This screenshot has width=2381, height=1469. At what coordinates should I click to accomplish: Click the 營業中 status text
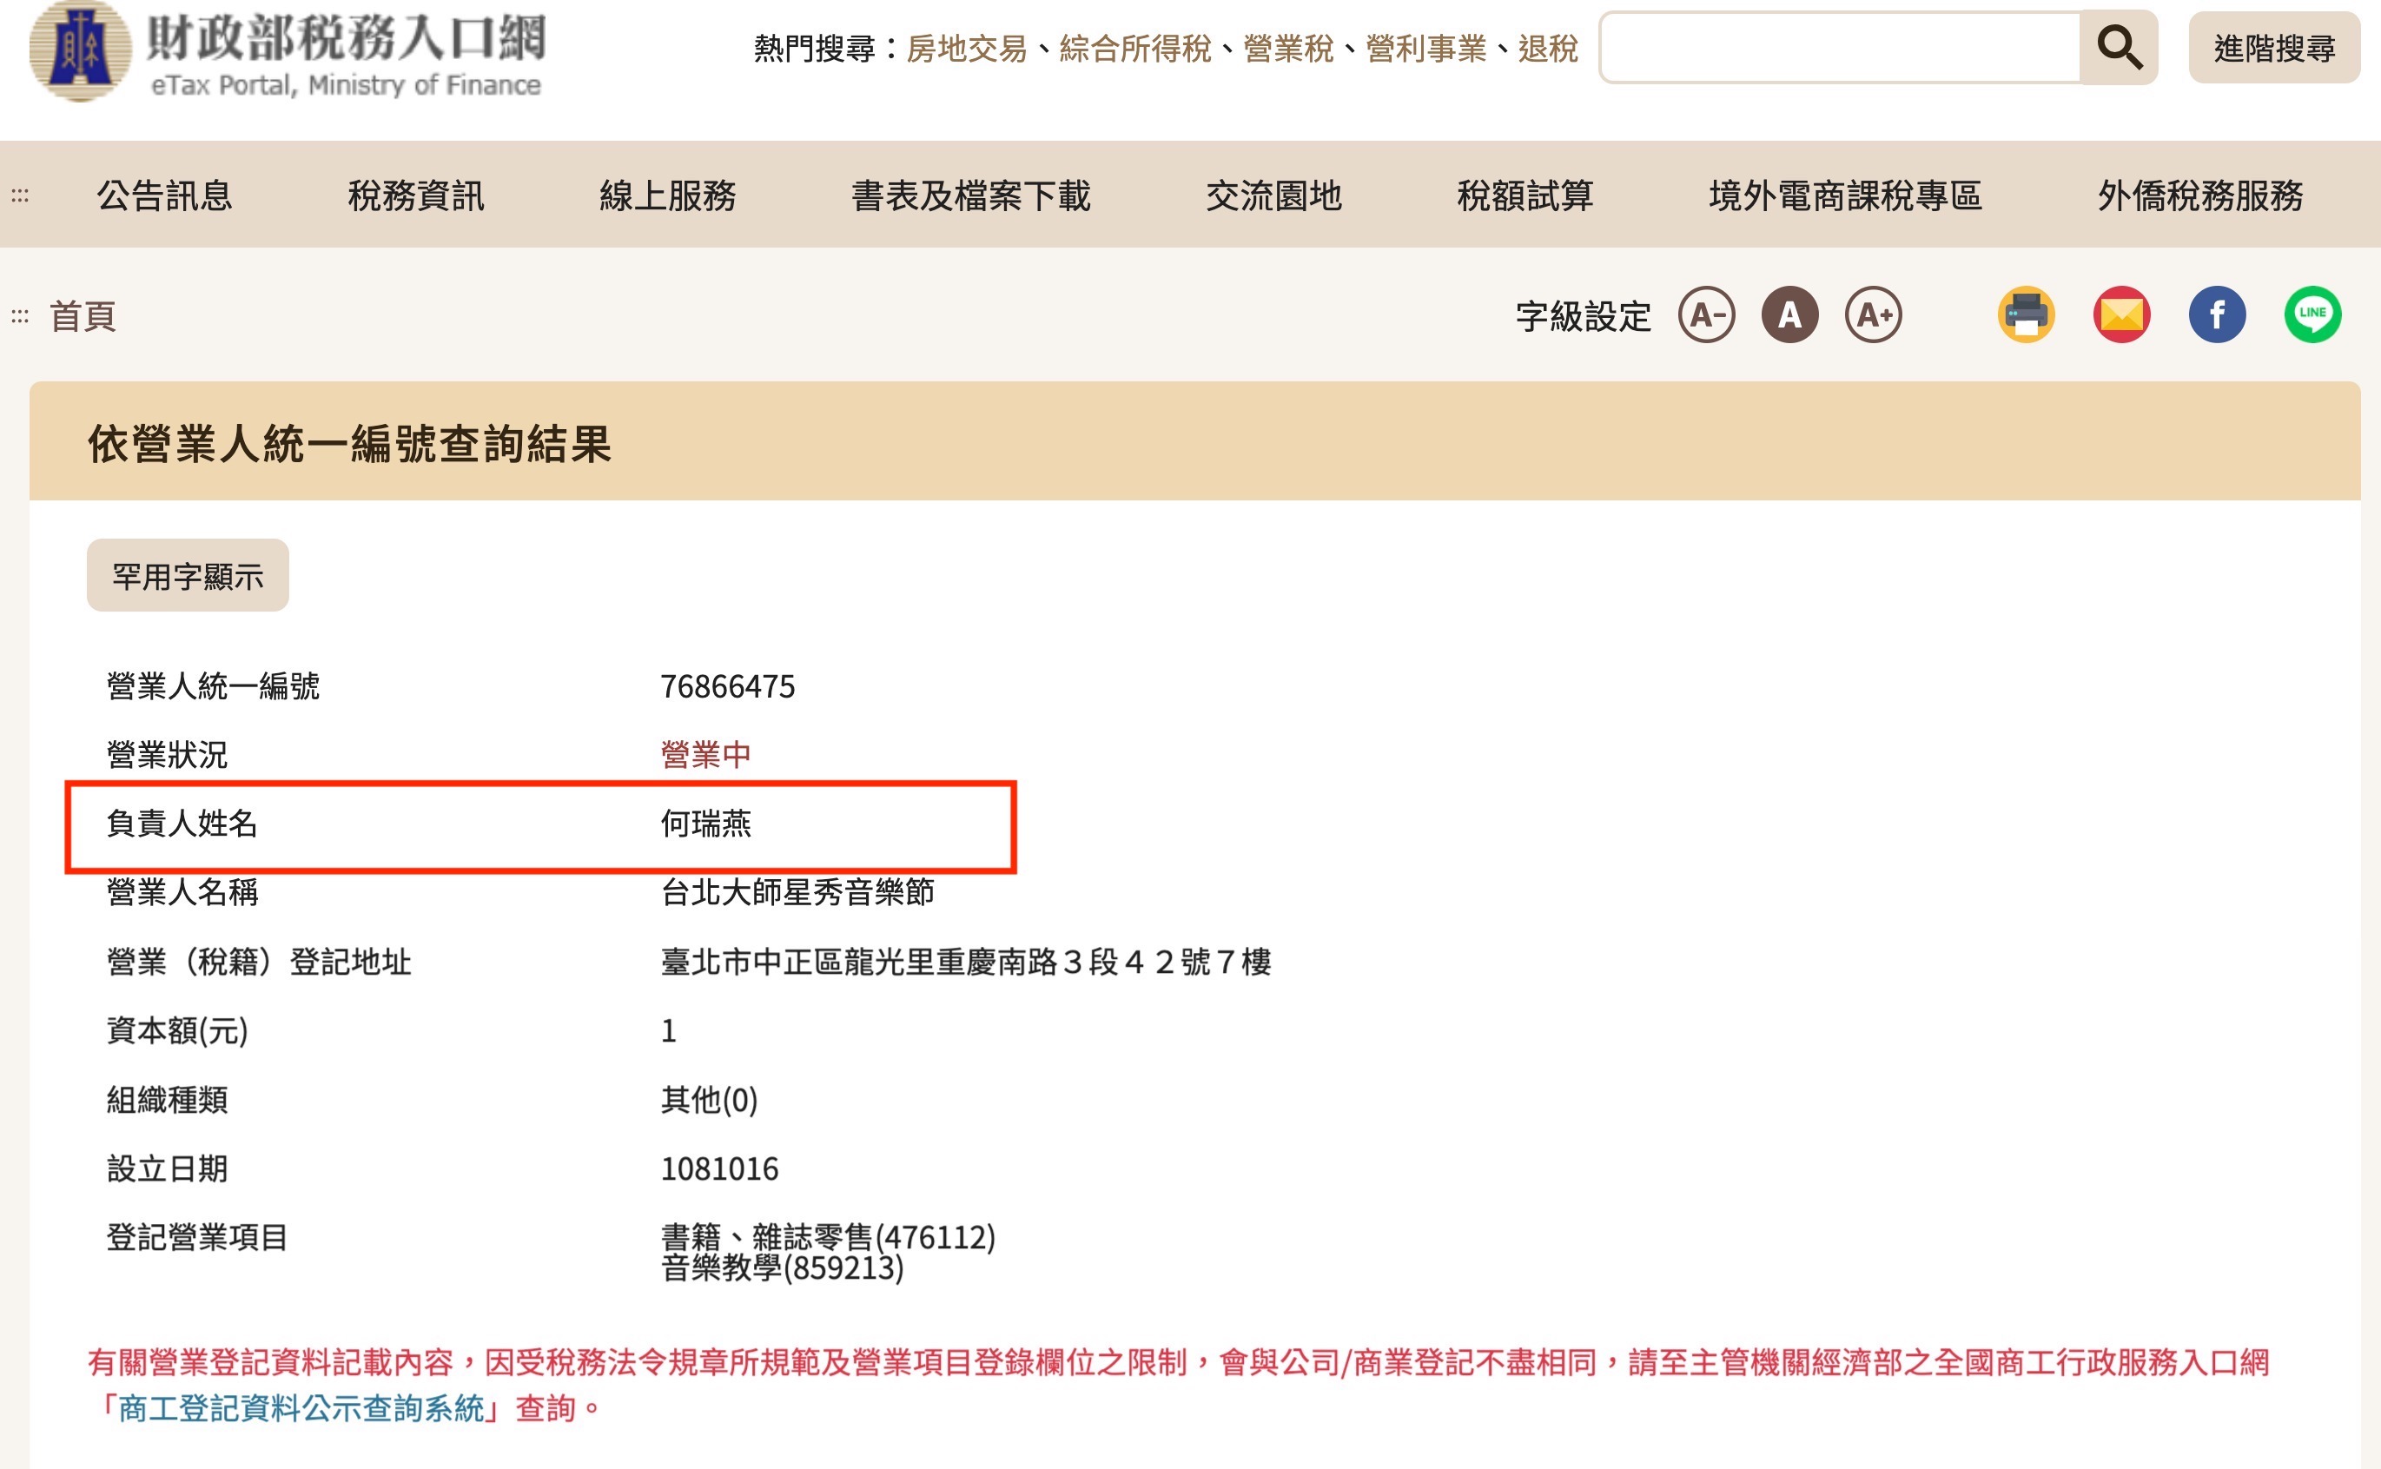705,754
